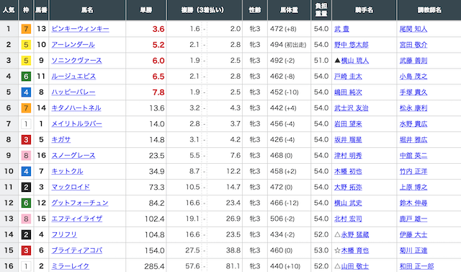View jockey 野中 悠太郎 profile
Screen dimensions: 461x272
[x=352, y=45]
